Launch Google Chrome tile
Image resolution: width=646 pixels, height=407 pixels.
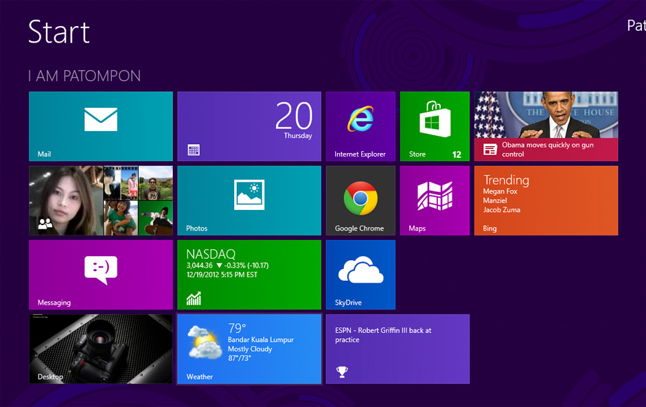click(x=360, y=200)
